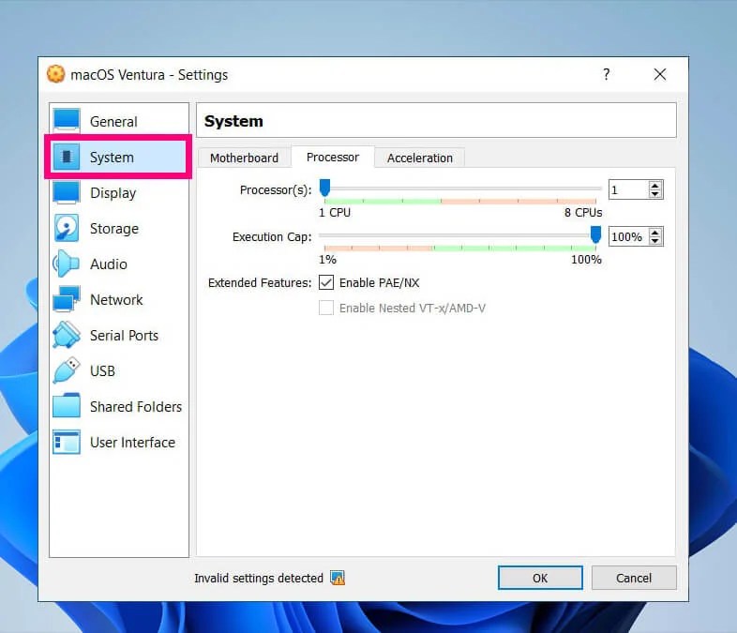Click the Processor(s) slider track near 8 CPUs
This screenshot has width=737, height=633.
(594, 188)
